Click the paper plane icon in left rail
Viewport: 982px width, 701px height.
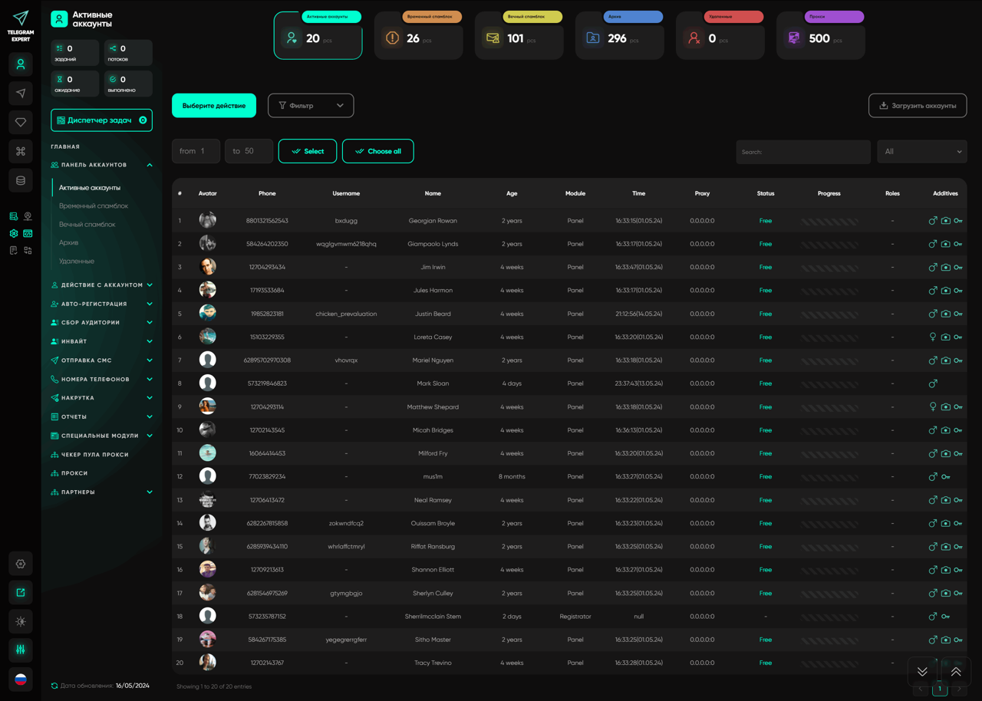point(21,94)
